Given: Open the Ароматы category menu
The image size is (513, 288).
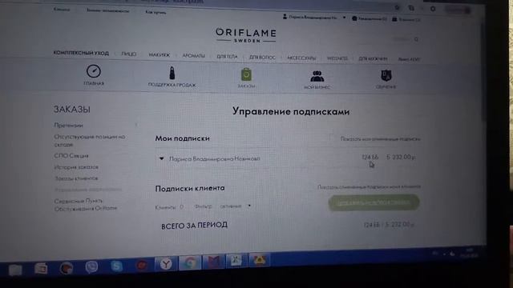Looking at the screenshot, I should click(x=194, y=56).
